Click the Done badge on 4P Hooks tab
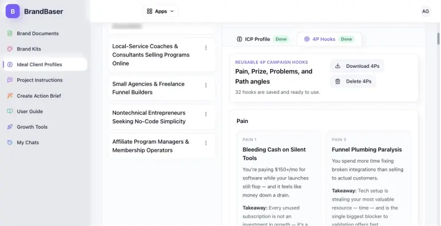 pos(346,39)
